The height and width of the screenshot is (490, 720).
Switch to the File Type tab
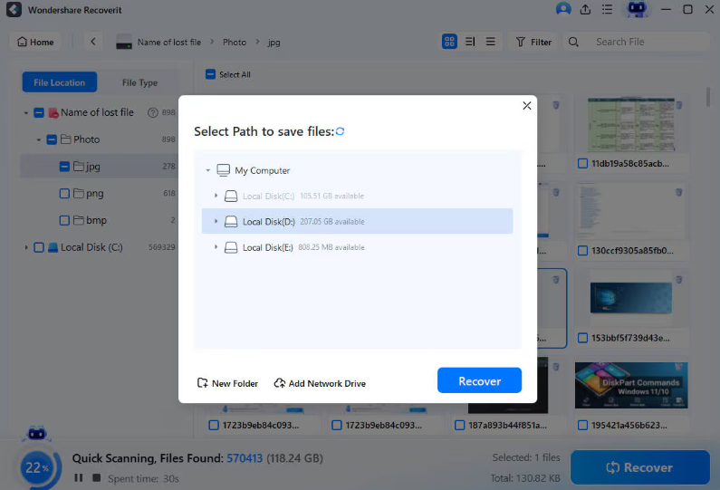tap(139, 82)
